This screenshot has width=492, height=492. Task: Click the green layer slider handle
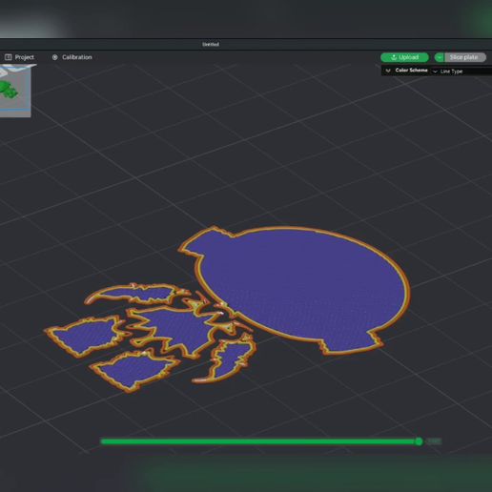tap(419, 441)
